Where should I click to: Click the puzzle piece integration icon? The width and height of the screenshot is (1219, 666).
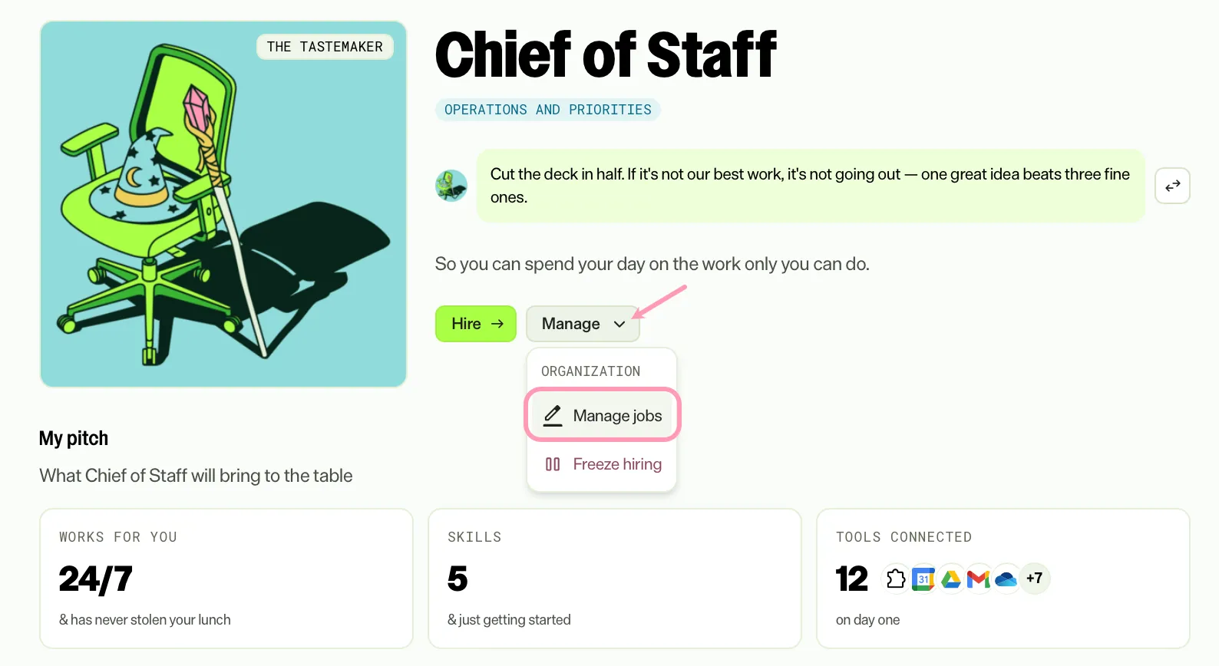[x=896, y=579]
